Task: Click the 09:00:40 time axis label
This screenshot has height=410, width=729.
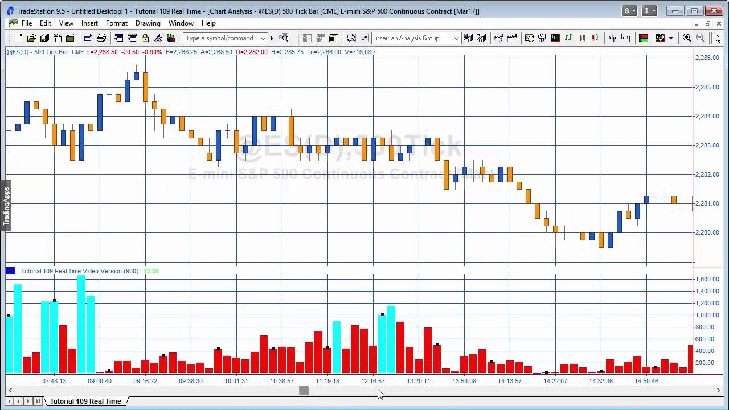Action: (100, 381)
